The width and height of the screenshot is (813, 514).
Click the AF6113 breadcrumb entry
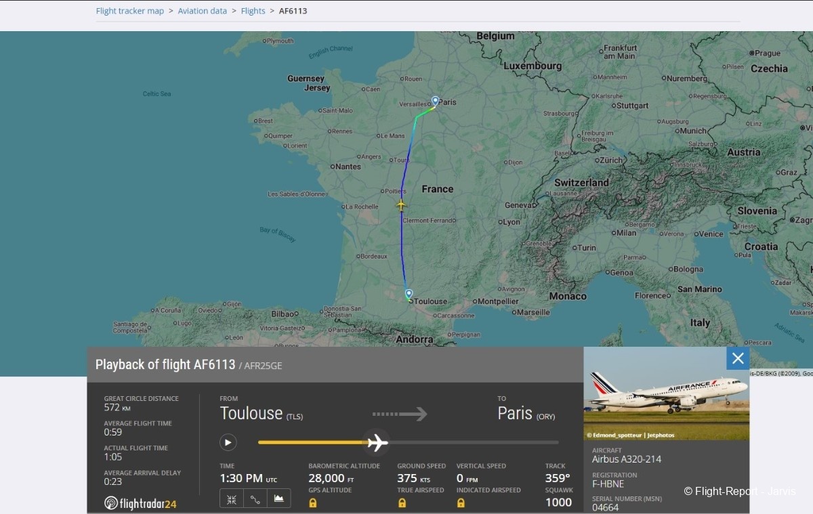pos(293,11)
